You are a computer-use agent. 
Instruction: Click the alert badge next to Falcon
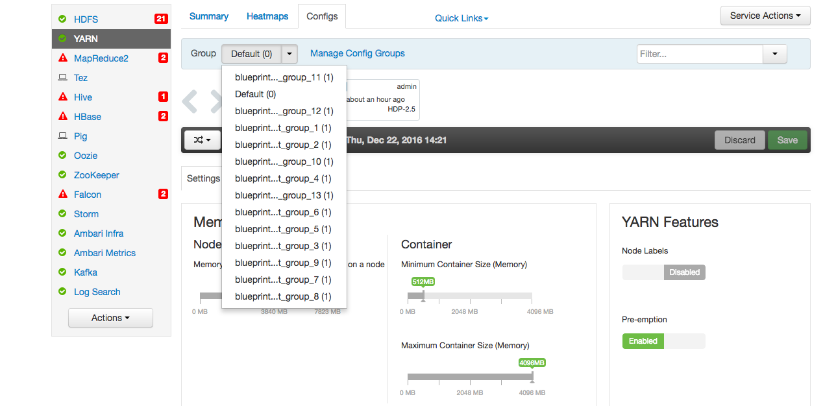point(162,194)
